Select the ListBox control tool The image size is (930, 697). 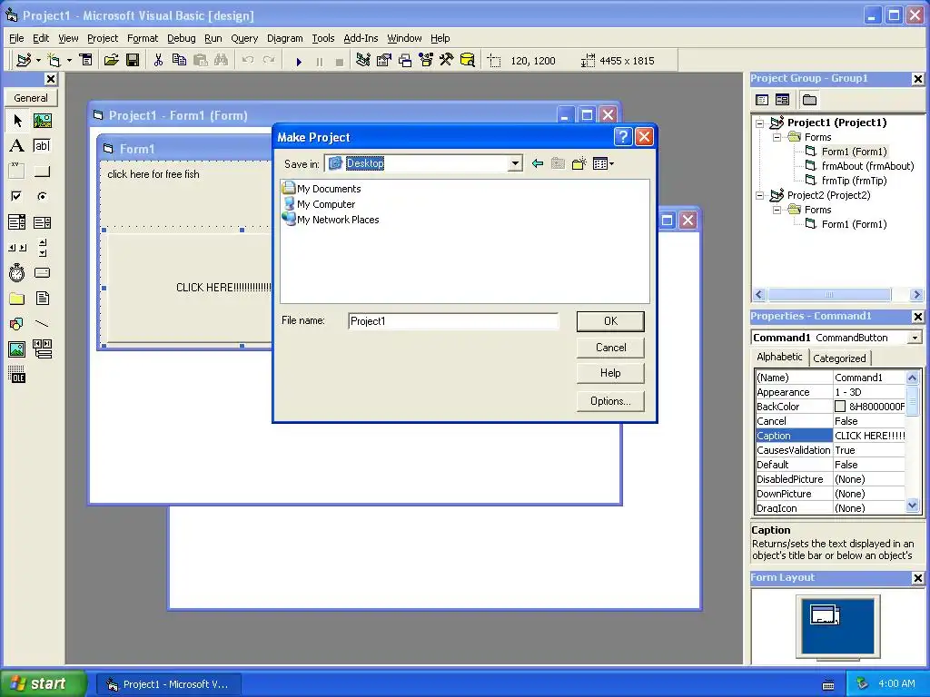(x=42, y=222)
